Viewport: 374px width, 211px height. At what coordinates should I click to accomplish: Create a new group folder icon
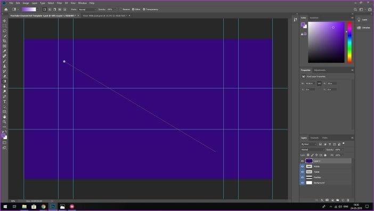[x=338, y=200]
